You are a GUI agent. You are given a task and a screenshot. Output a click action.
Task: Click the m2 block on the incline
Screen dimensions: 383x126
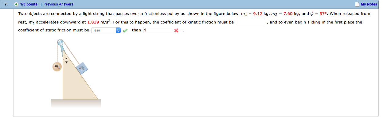(82, 68)
